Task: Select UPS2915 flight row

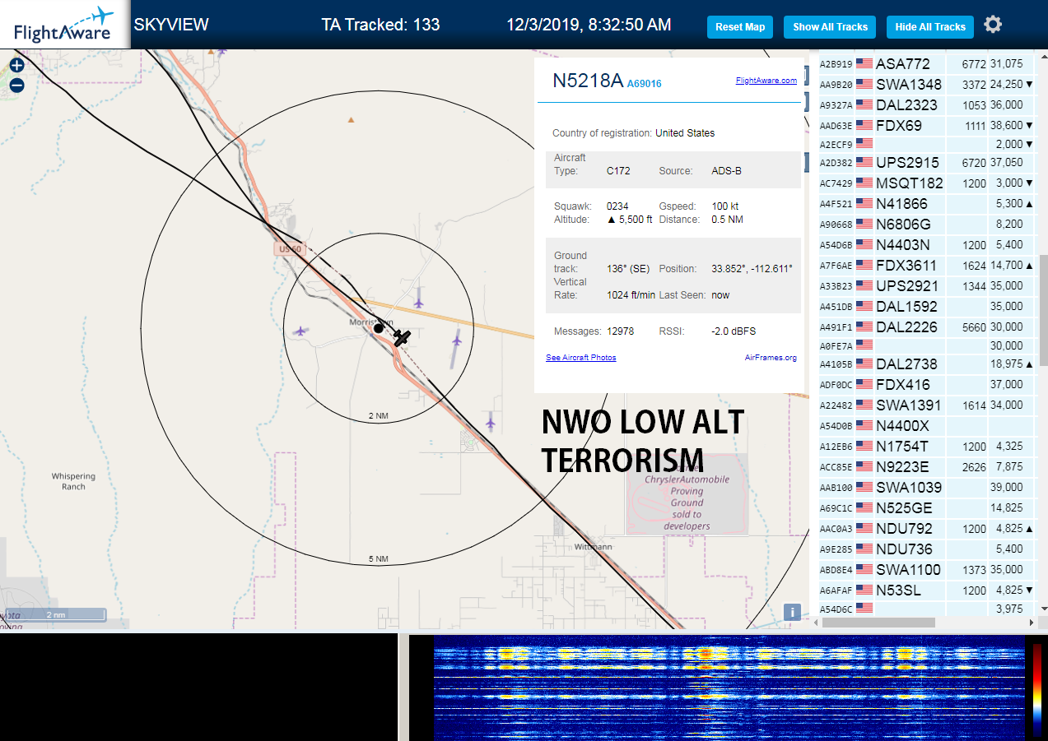Action: [927, 162]
